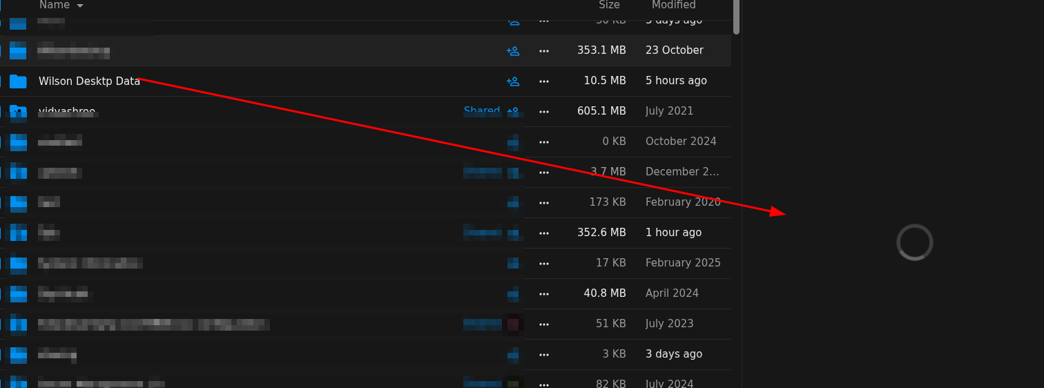Sort the file list by Modified date
The width and height of the screenshot is (1044, 388).
tap(673, 6)
